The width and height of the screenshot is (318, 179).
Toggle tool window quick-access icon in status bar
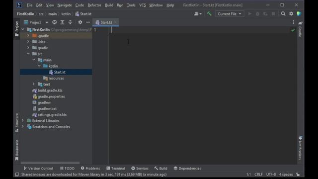click(17, 175)
